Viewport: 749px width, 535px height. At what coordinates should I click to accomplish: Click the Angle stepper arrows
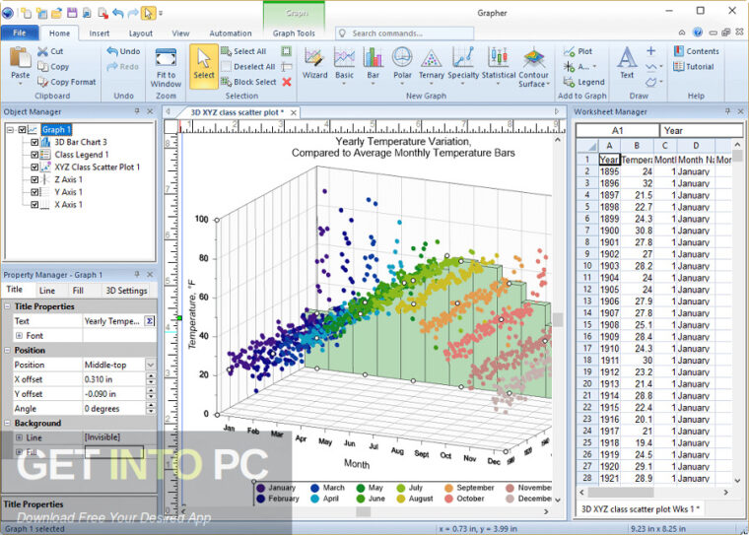pos(151,409)
